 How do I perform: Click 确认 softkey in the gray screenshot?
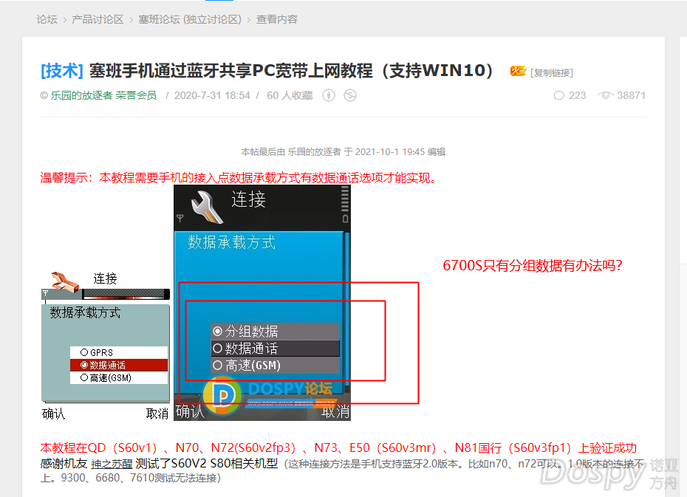(x=53, y=414)
